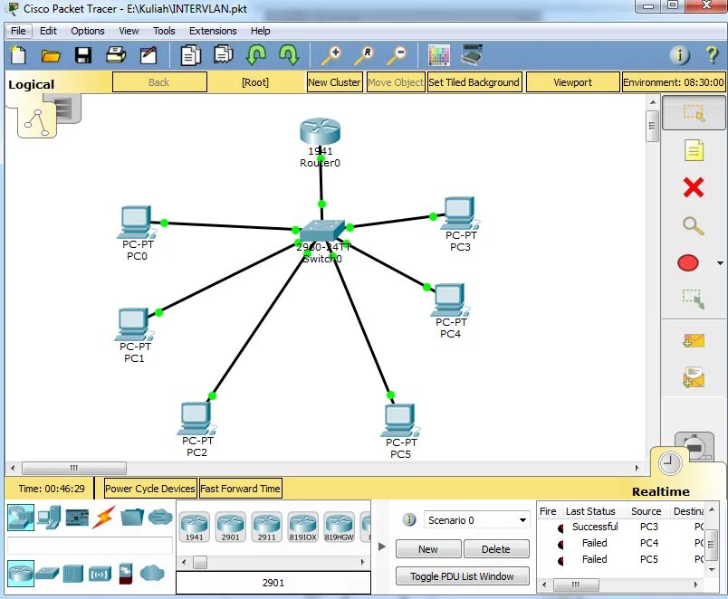The image size is (728, 599).
Task: Save the file using floppy disk icon
Action: point(83,55)
